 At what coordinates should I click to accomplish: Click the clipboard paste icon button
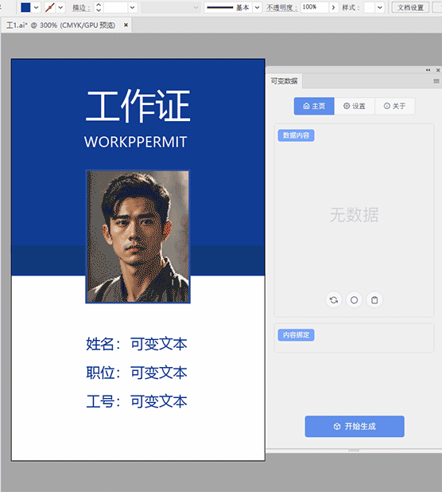[374, 300]
